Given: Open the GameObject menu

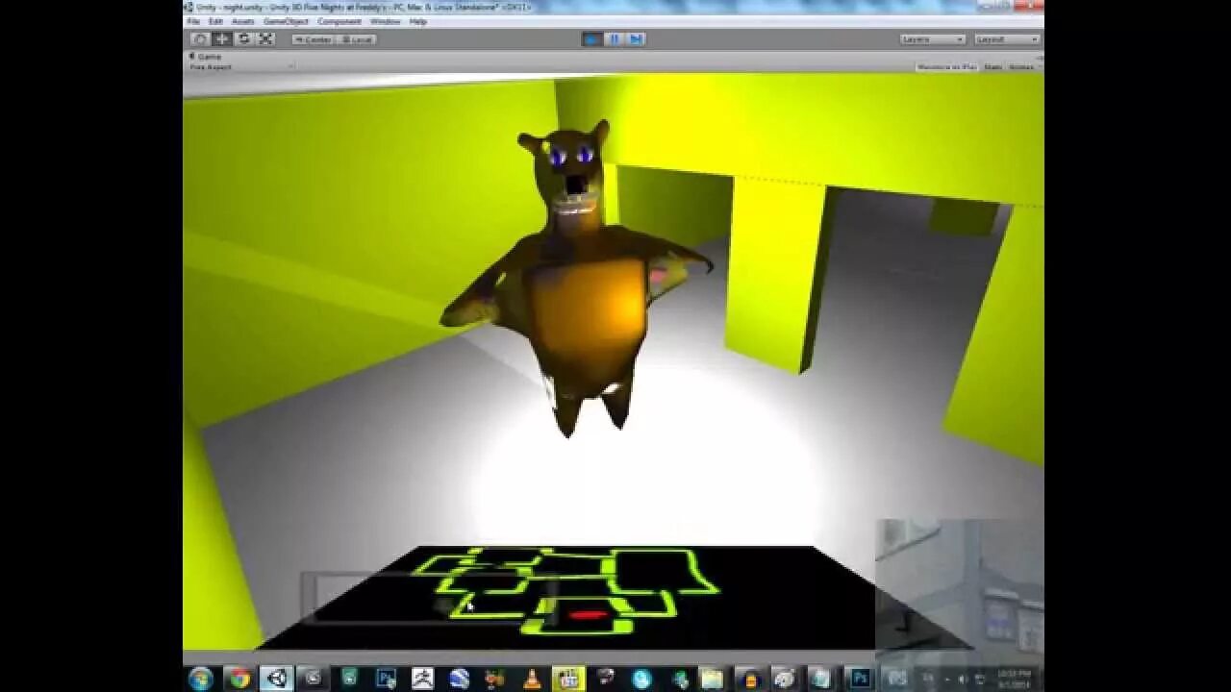Looking at the screenshot, I should [x=286, y=21].
